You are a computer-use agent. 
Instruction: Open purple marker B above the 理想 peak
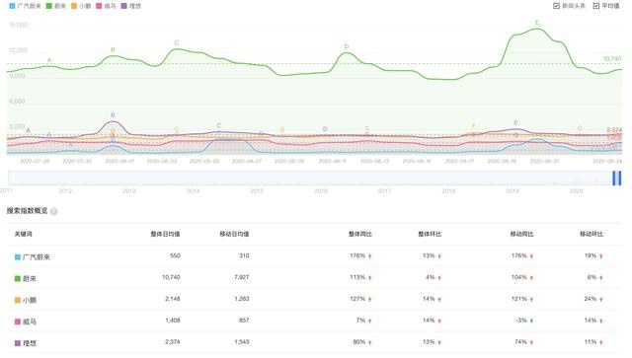(x=113, y=115)
